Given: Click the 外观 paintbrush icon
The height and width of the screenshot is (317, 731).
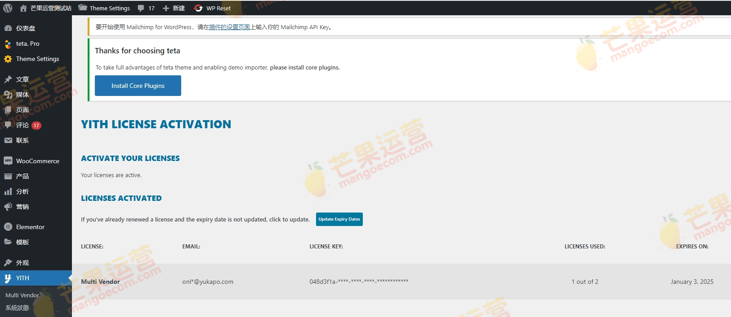Looking at the screenshot, I should 8,263.
